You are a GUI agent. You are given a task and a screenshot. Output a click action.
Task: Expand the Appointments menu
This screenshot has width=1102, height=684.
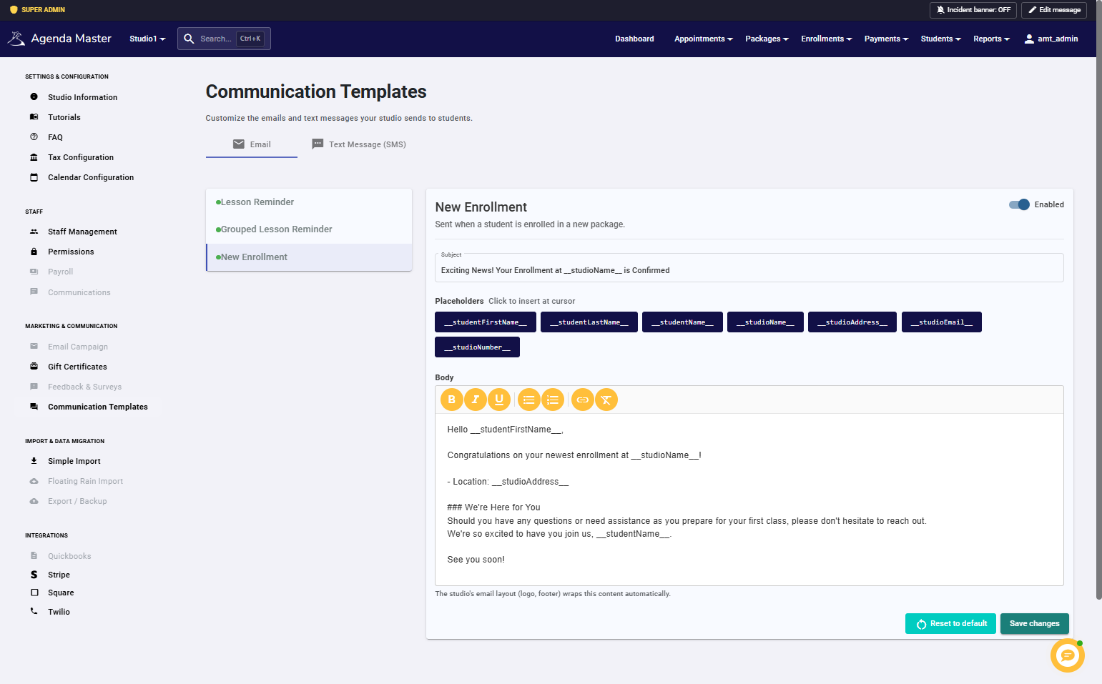704,39
